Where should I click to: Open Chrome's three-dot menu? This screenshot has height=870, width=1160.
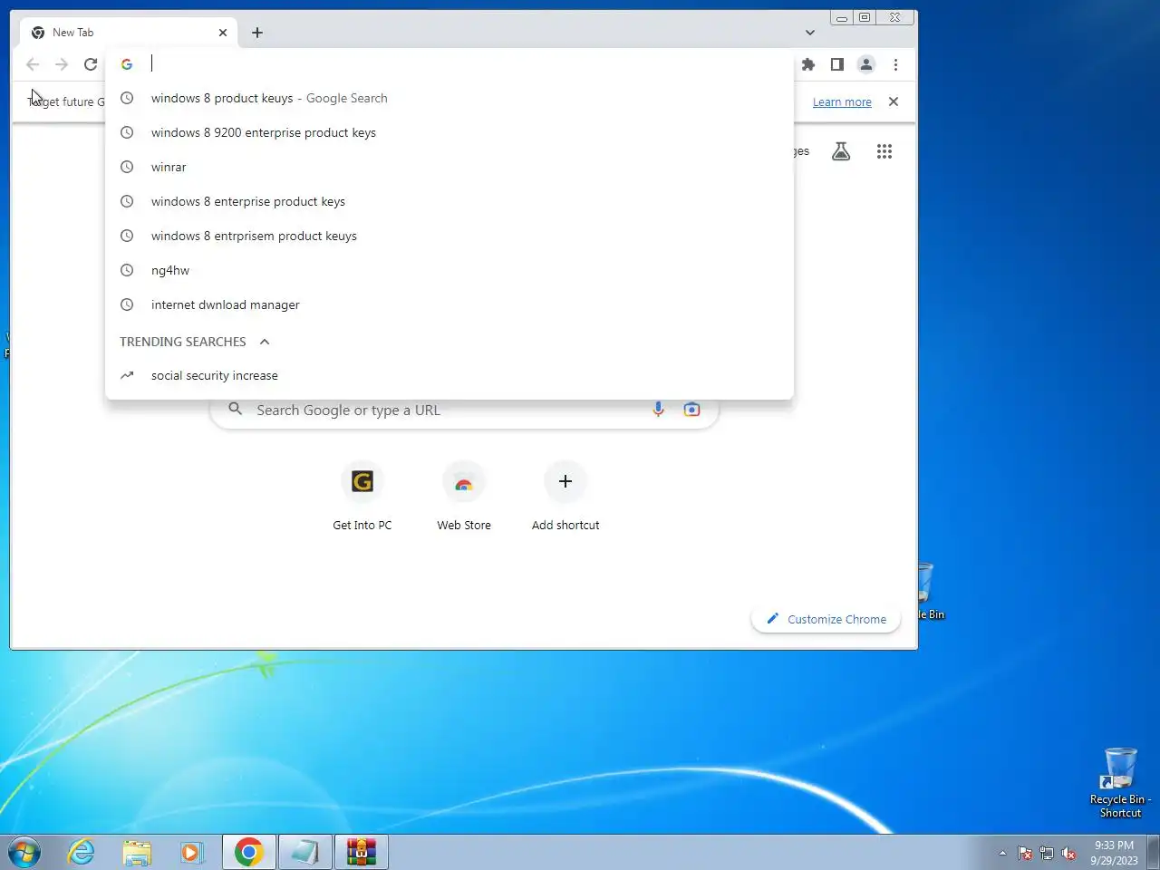click(895, 64)
